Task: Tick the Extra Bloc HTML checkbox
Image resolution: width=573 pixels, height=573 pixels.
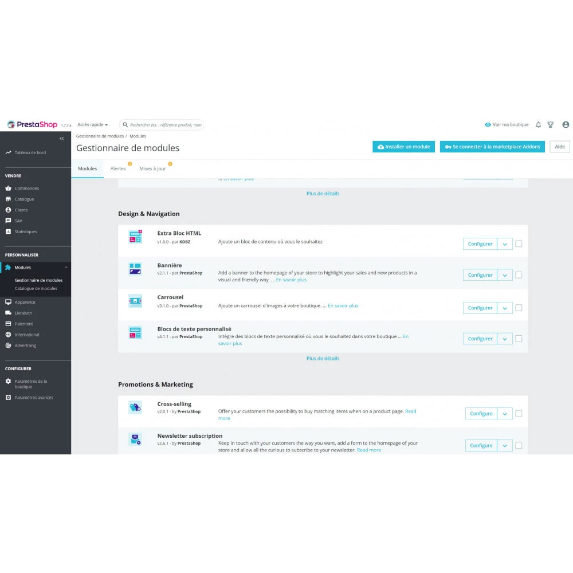Action: click(x=519, y=244)
